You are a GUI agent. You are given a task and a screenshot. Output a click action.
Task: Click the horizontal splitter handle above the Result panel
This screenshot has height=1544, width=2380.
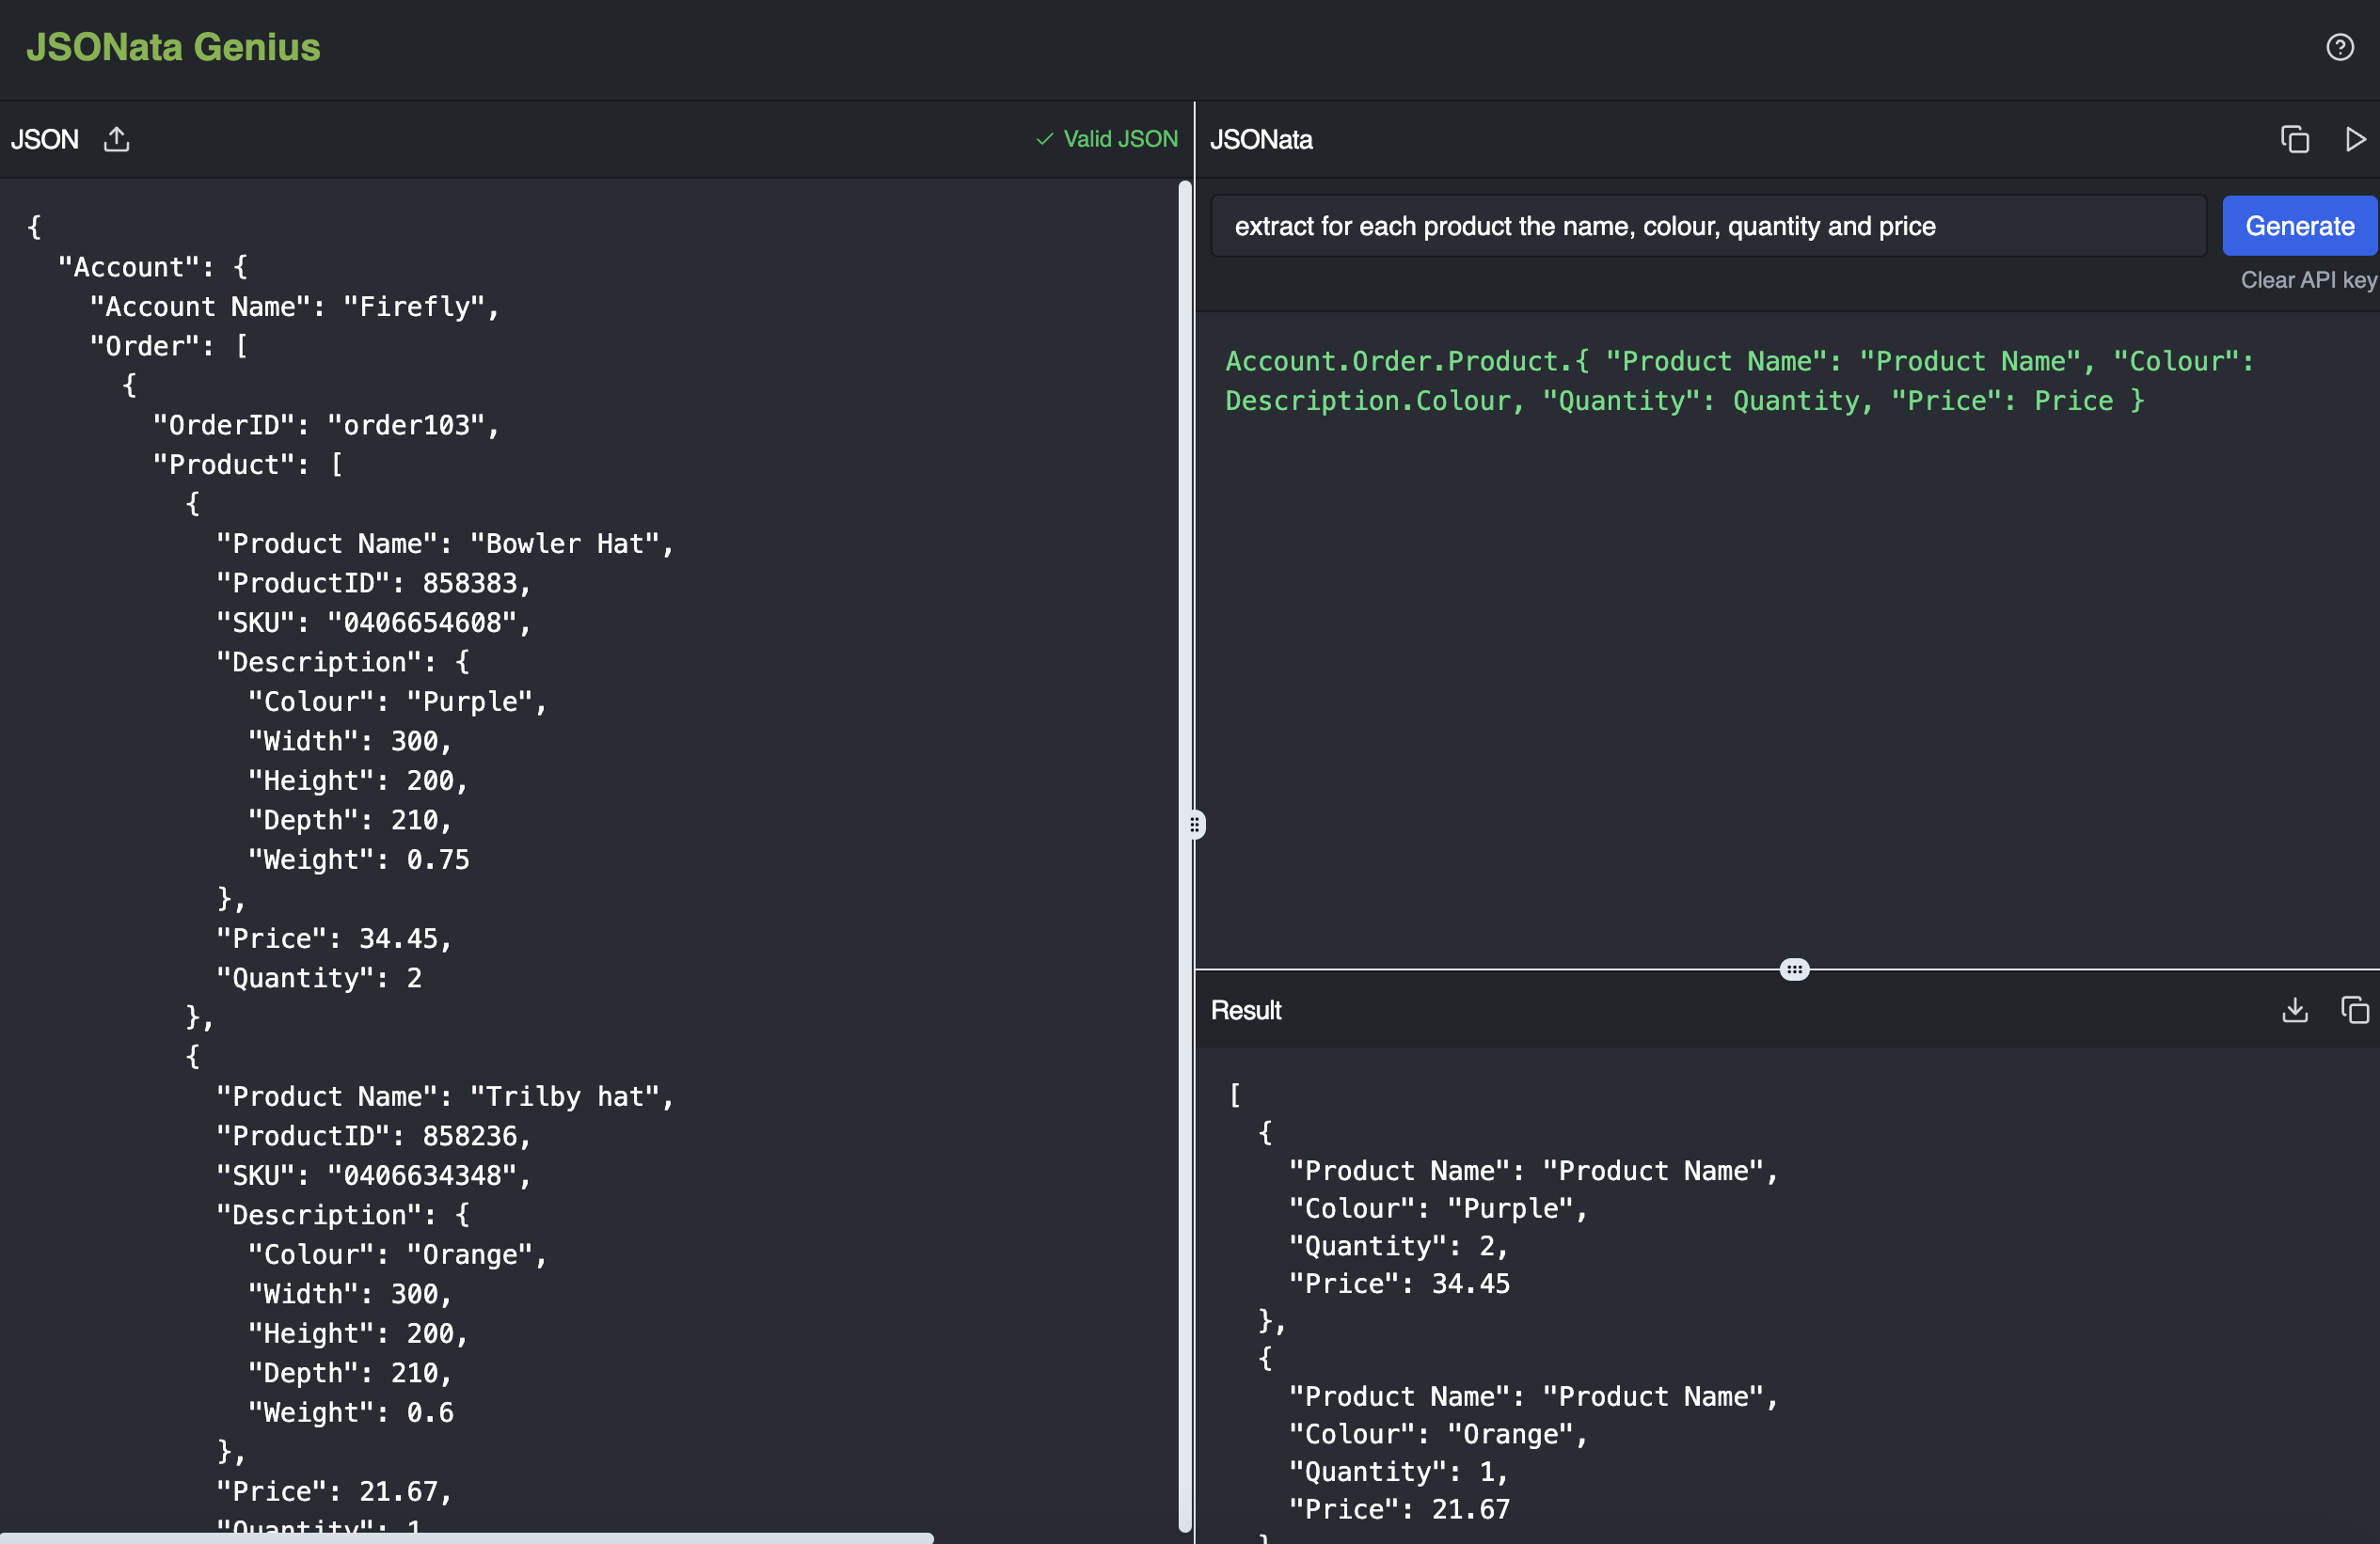1795,969
